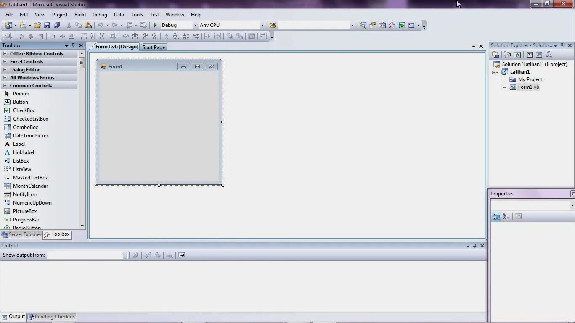Image resolution: width=575 pixels, height=323 pixels.
Task: Expand the All Windows Forms group
Action: pos(5,78)
